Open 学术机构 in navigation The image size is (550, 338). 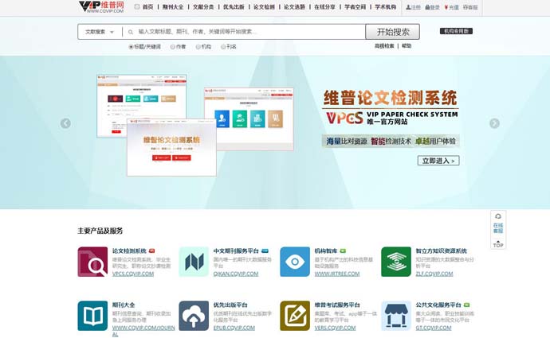click(386, 7)
